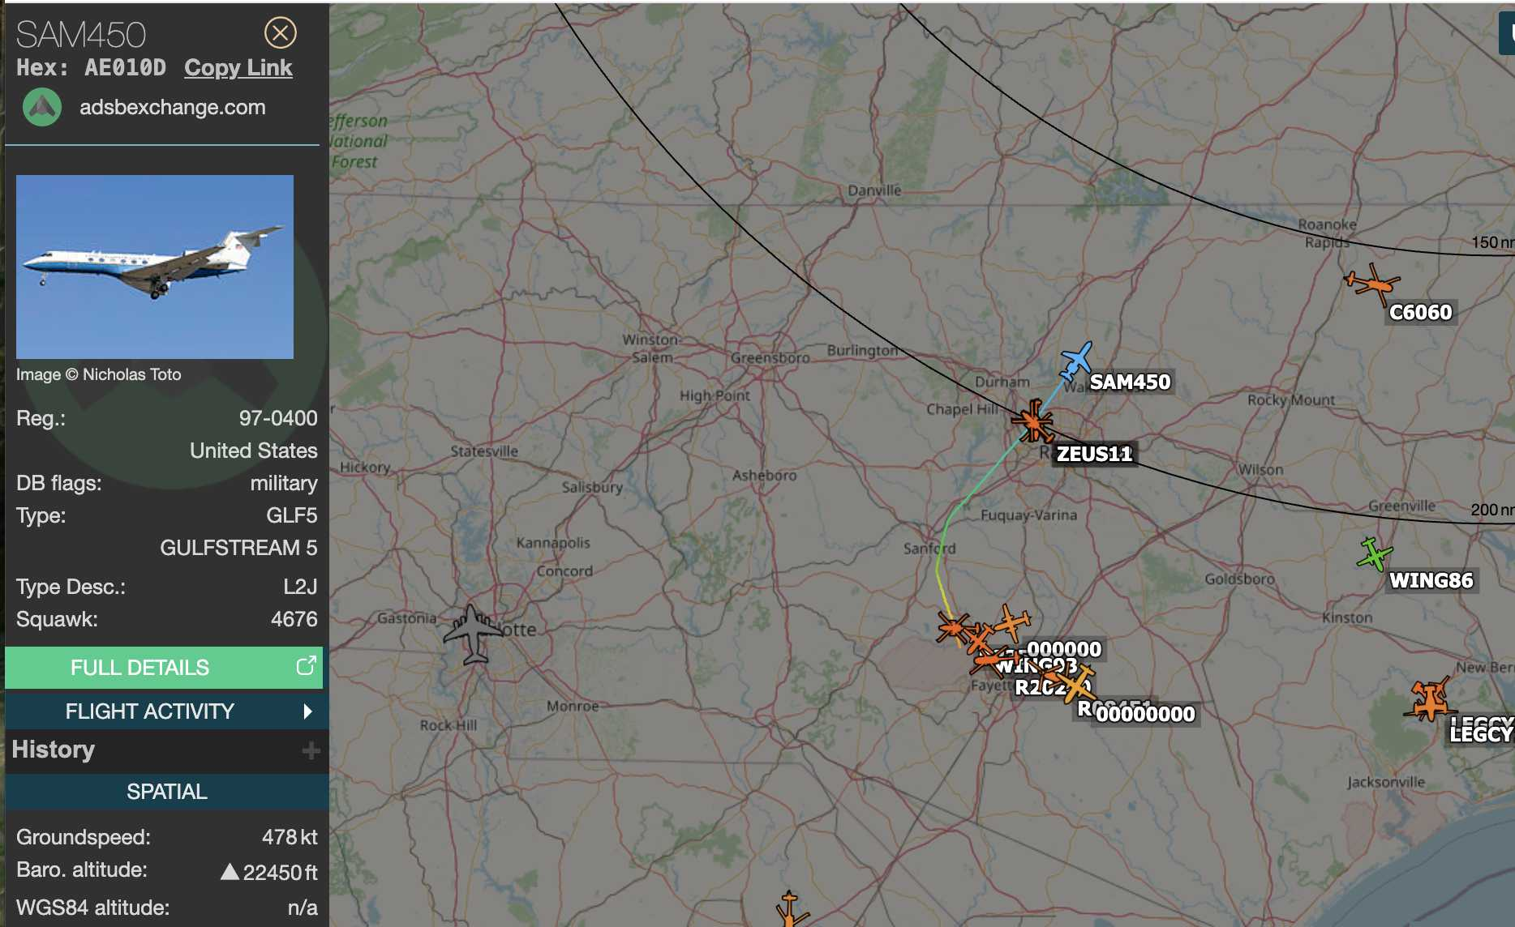Screen dimensions: 1515x927
Task: Select the LEGCY helicopter icon near New Bern
Action: tap(1428, 699)
